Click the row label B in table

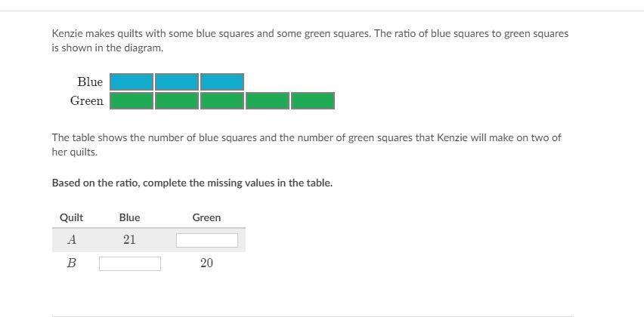point(72,263)
